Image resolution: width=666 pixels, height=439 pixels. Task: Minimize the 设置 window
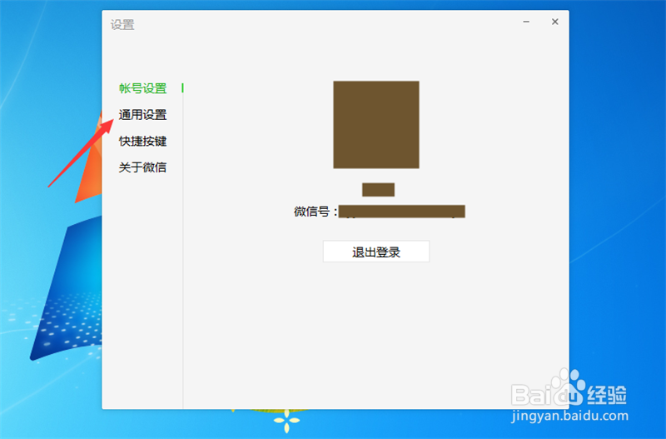tap(526, 22)
